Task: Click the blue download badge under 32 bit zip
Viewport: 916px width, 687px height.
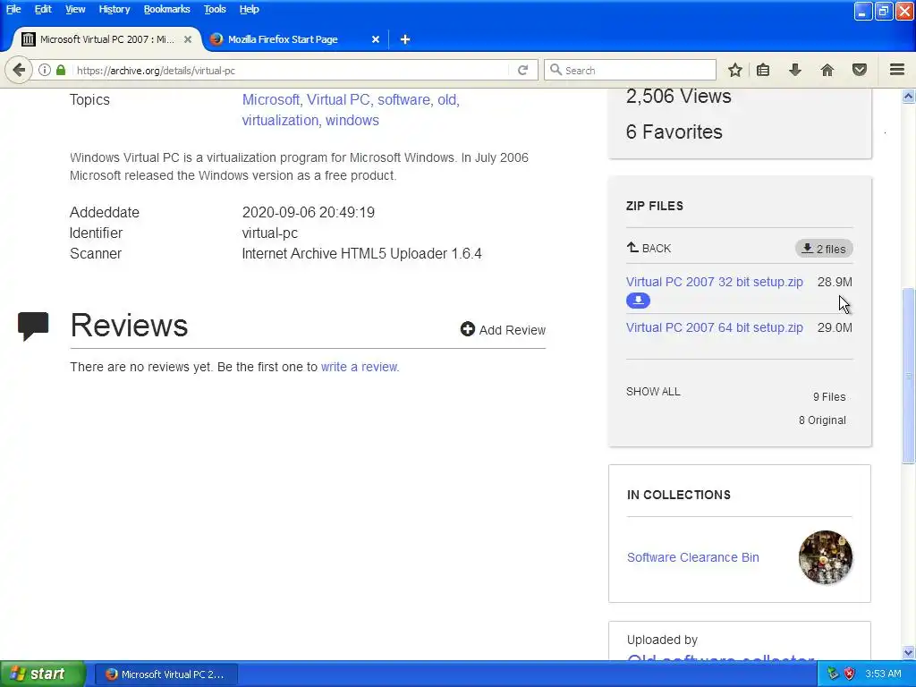Action: (638, 301)
